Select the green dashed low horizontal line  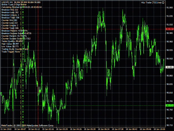click(83, 105)
